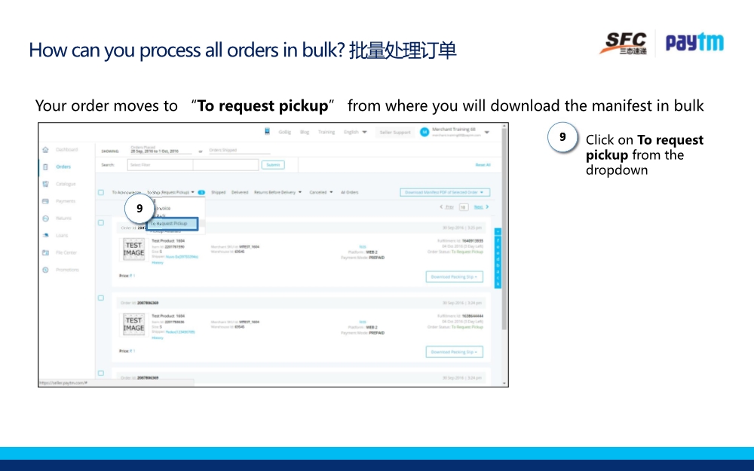Click the mobile phone icon in header
This screenshot has height=471, width=754.
click(267, 131)
